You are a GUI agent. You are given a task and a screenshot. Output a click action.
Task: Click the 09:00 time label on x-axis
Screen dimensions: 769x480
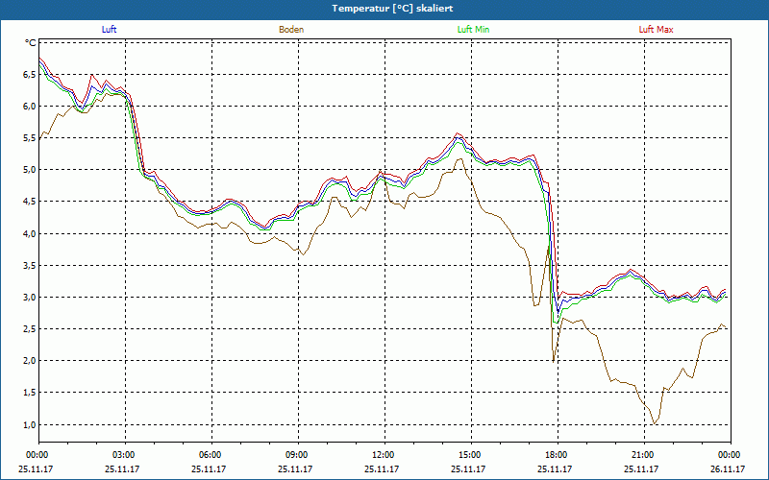[296, 455]
